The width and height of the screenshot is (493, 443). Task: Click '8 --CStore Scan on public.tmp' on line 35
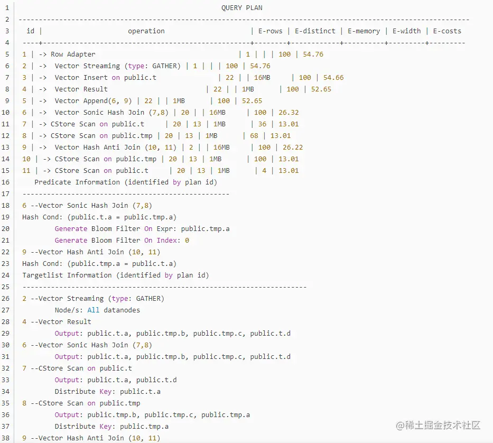[x=81, y=404]
